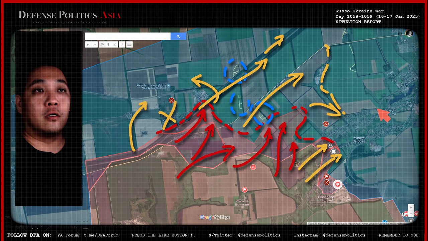428x241 pixels.
Task: Click the Undo arrow in map toolbar
Action: point(88,45)
